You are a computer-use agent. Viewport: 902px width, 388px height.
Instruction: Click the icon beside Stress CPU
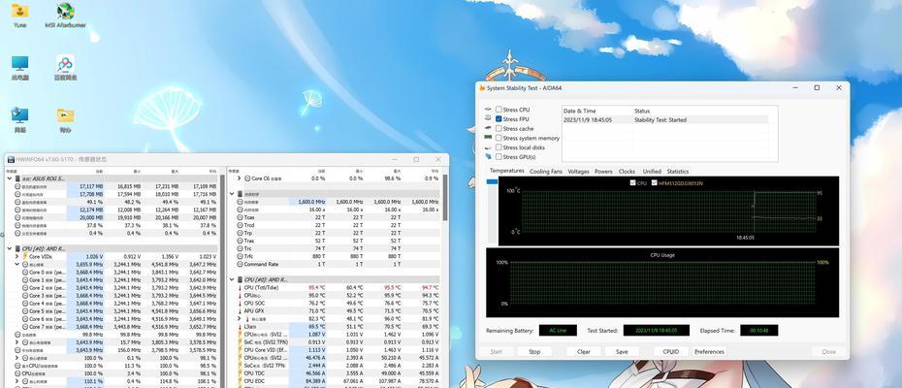489,110
